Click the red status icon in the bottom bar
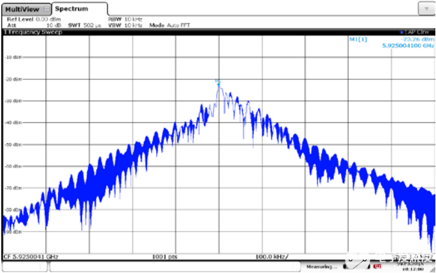Viewport: 436px width, 273px height. coord(375,266)
